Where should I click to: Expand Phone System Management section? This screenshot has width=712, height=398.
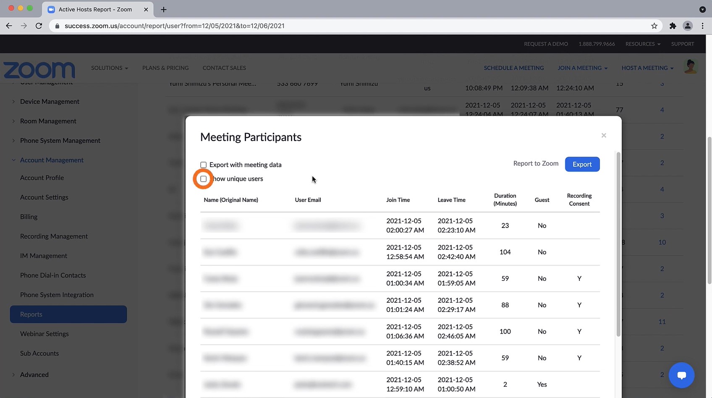[60, 141]
